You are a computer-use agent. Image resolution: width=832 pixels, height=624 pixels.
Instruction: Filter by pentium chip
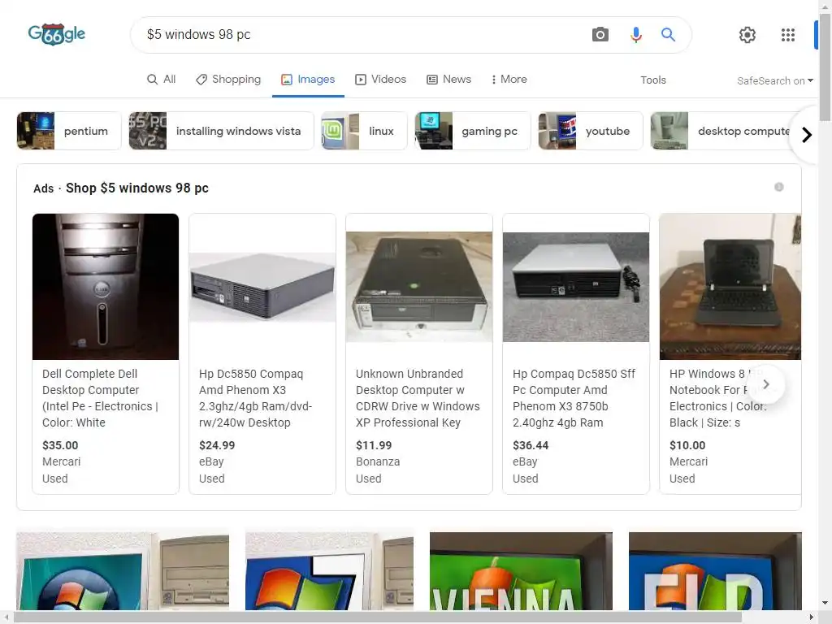pos(69,131)
